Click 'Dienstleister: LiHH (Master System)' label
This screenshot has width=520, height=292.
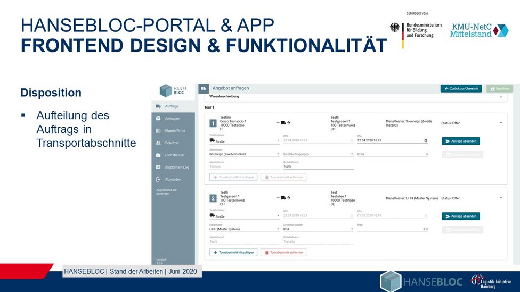point(412,198)
